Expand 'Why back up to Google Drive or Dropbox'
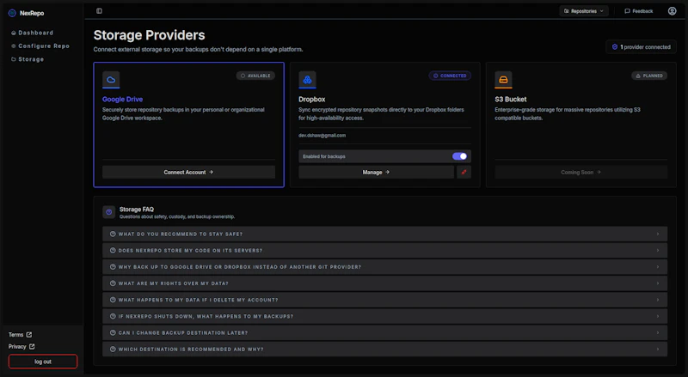688x377 pixels. coord(384,267)
